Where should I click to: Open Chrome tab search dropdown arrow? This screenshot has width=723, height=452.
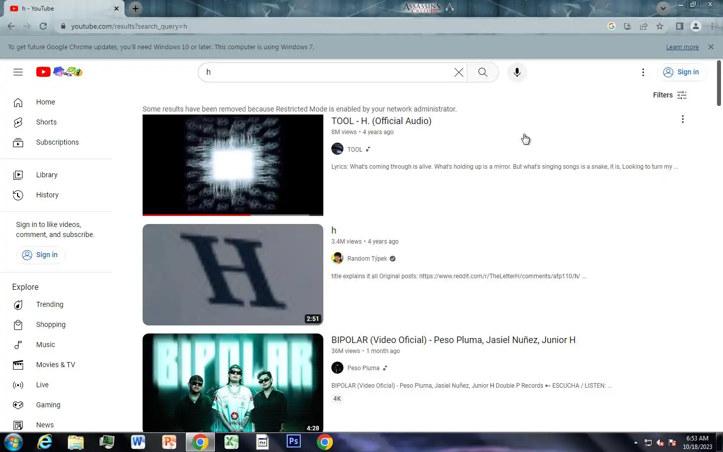663,8
